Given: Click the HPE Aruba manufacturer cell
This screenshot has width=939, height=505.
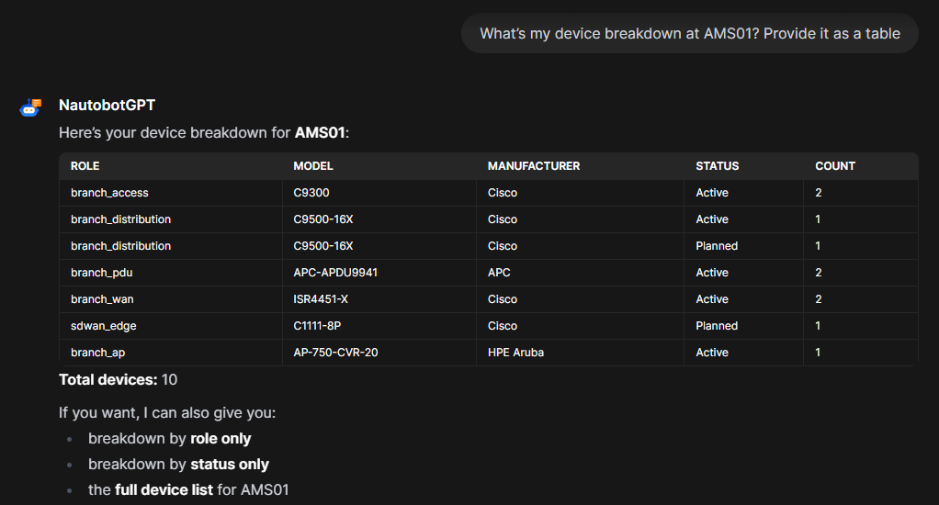Looking at the screenshot, I should pyautogui.click(x=515, y=353).
